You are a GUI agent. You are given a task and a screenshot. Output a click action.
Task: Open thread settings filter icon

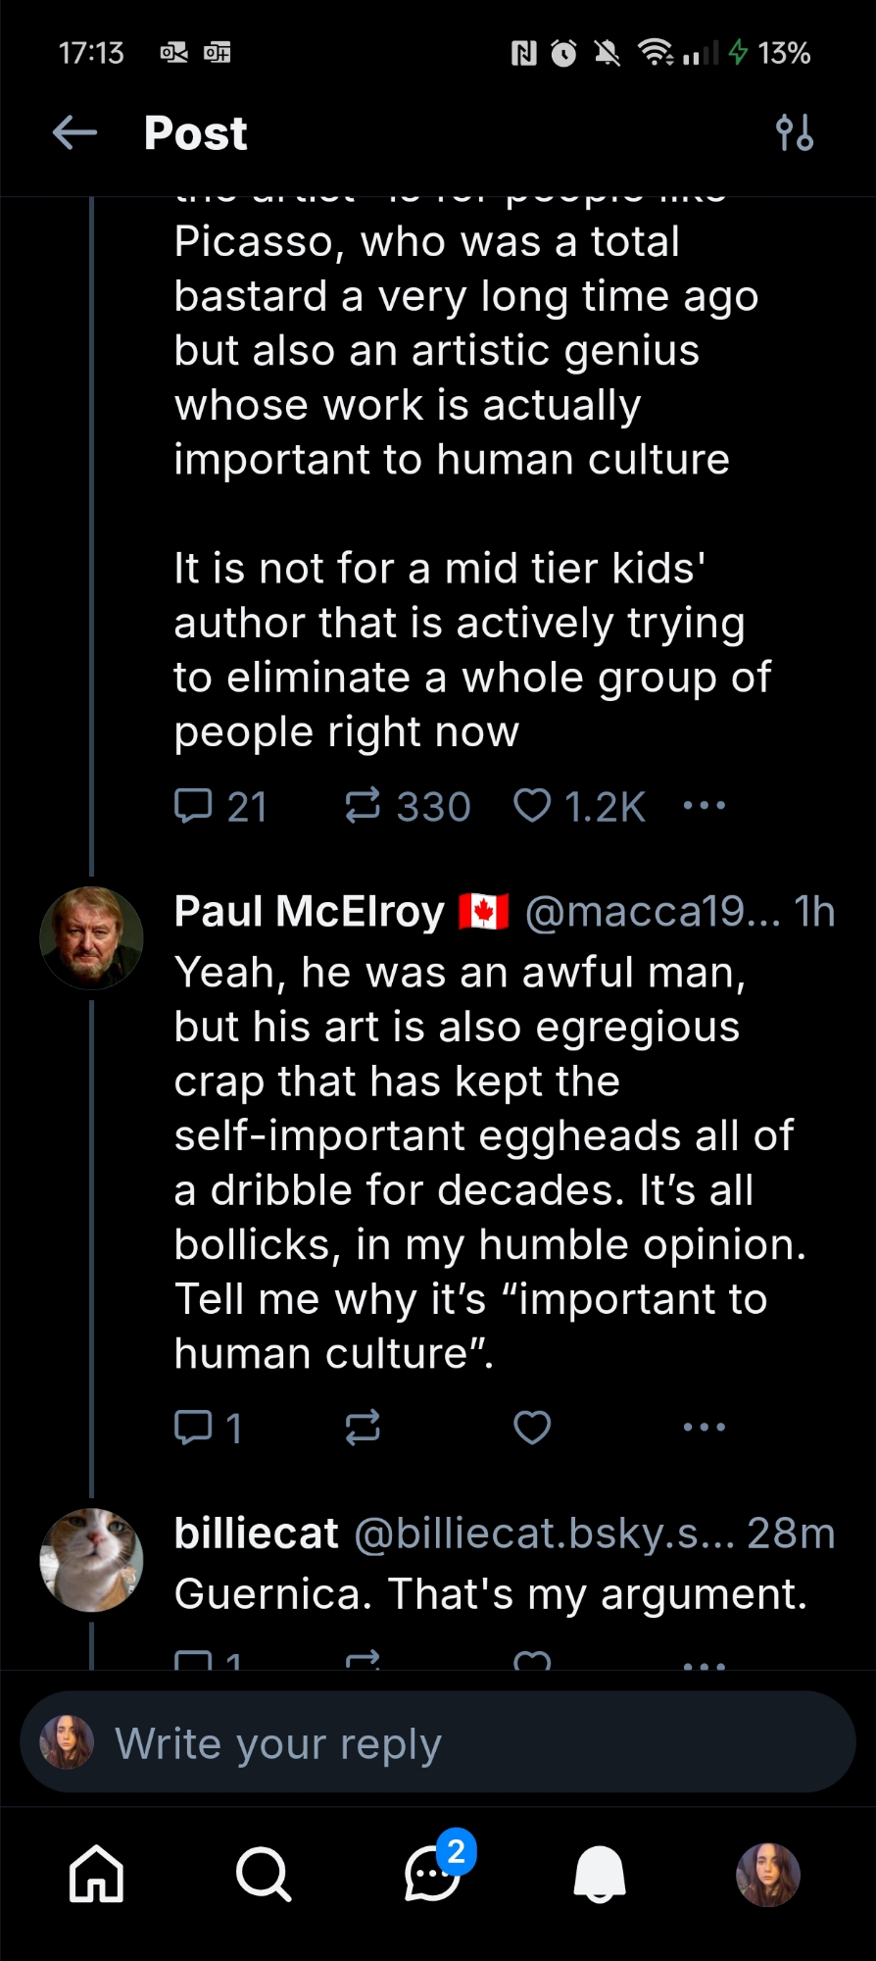coord(794,132)
